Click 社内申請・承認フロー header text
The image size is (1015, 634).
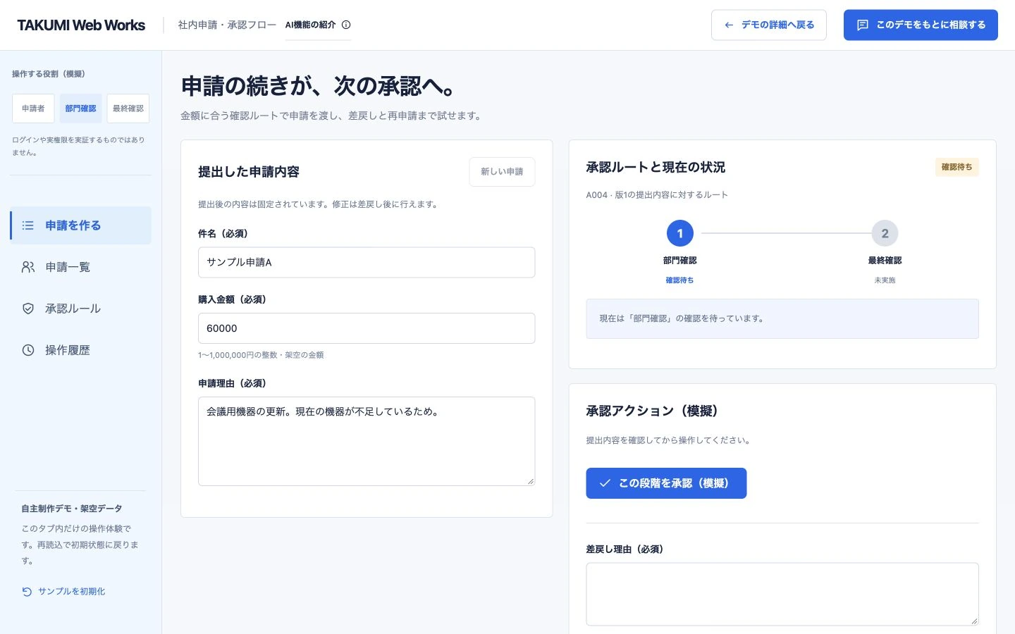point(227,25)
